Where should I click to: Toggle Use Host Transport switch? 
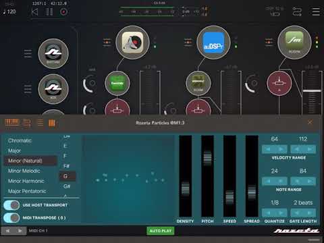(x=11, y=205)
